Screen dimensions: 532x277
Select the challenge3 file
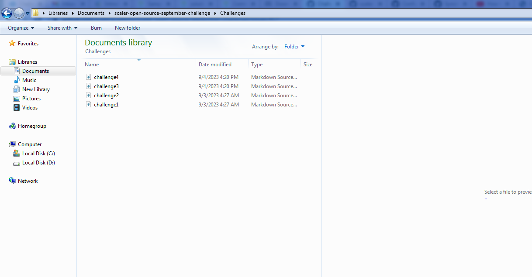pos(106,86)
